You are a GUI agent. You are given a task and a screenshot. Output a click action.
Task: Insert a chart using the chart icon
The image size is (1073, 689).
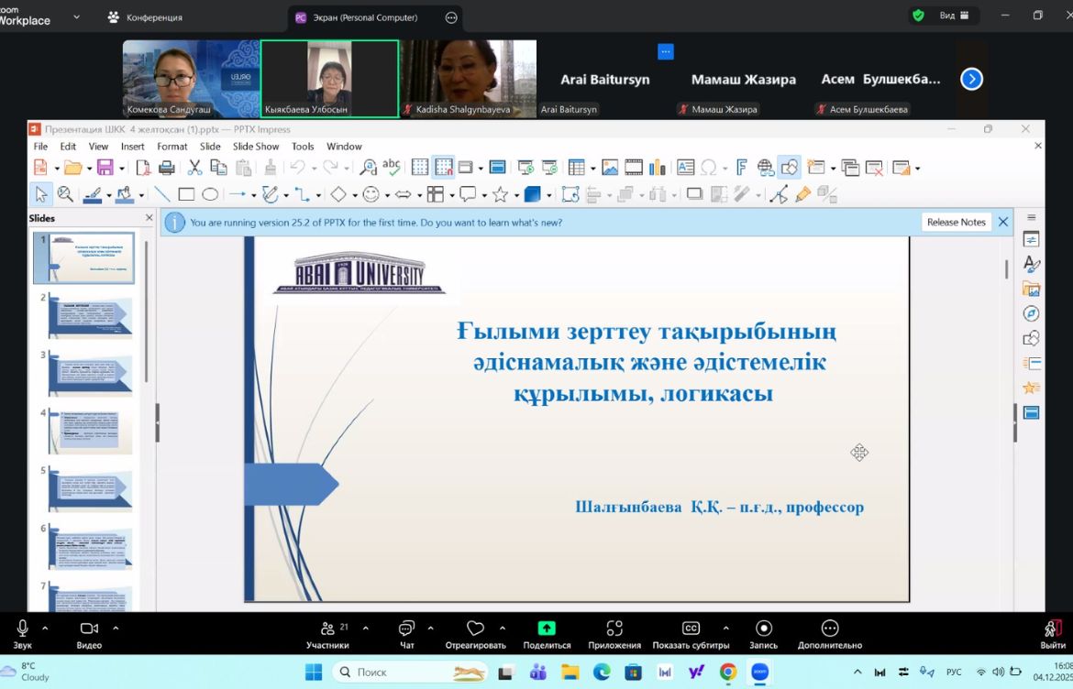click(x=658, y=168)
